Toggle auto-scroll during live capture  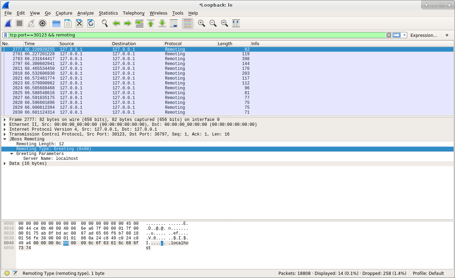click(x=174, y=23)
